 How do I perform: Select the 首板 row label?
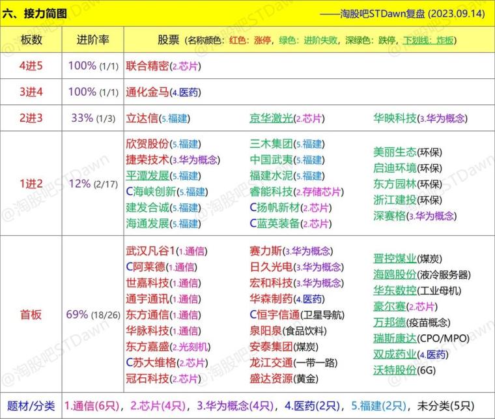pyautogui.click(x=31, y=315)
